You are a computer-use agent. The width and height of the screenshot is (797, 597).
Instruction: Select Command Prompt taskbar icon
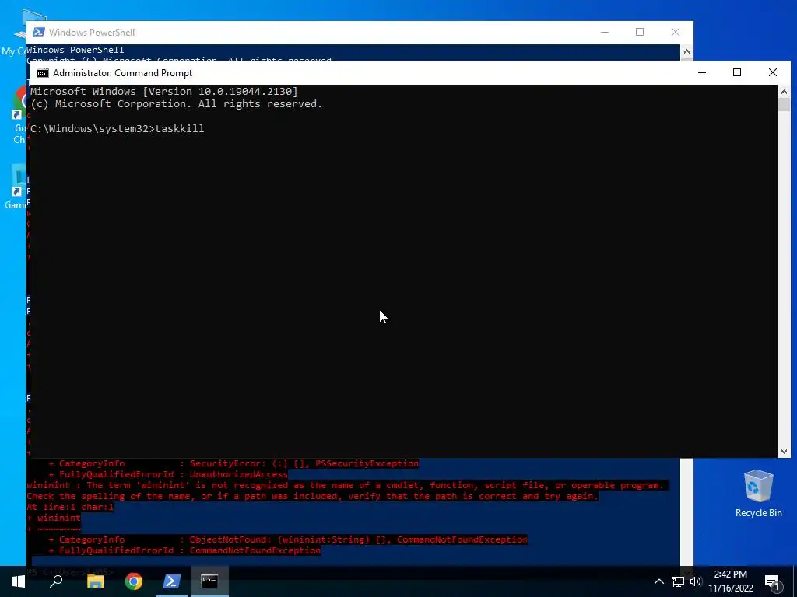point(209,581)
